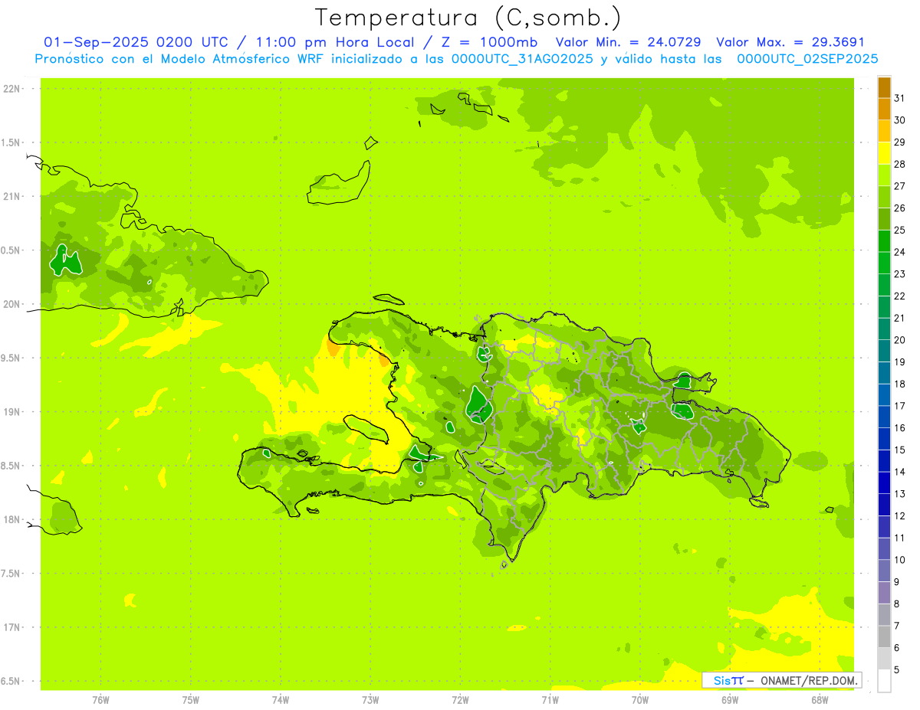Click the "27" label on the color scale

coord(900,186)
